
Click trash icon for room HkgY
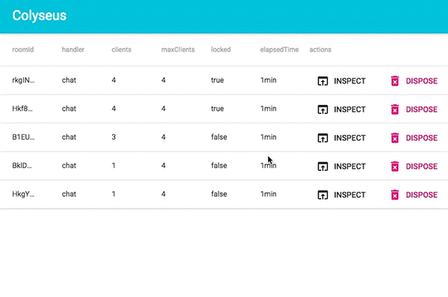[395, 195]
